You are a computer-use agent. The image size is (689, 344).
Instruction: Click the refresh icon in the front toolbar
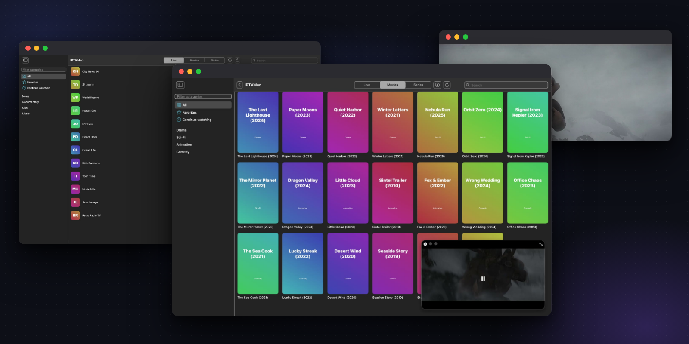click(x=447, y=85)
